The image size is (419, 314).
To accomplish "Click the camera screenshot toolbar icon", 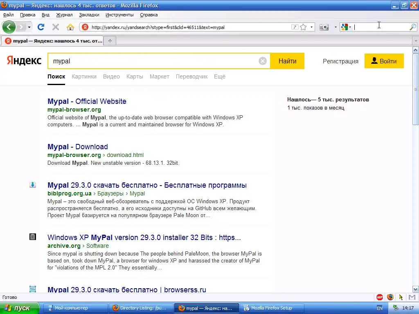I will (x=324, y=27).
